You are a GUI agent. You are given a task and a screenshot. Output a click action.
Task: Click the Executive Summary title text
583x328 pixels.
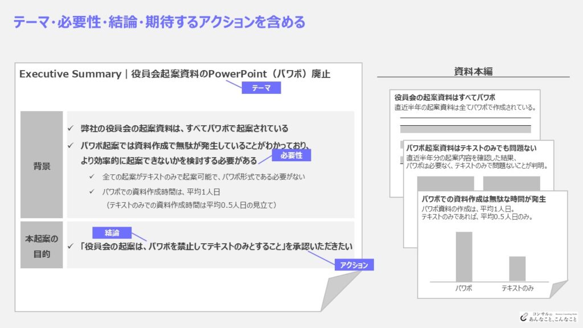(x=175, y=74)
